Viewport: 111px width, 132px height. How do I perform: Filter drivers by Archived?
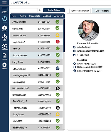[x=58, y=16]
